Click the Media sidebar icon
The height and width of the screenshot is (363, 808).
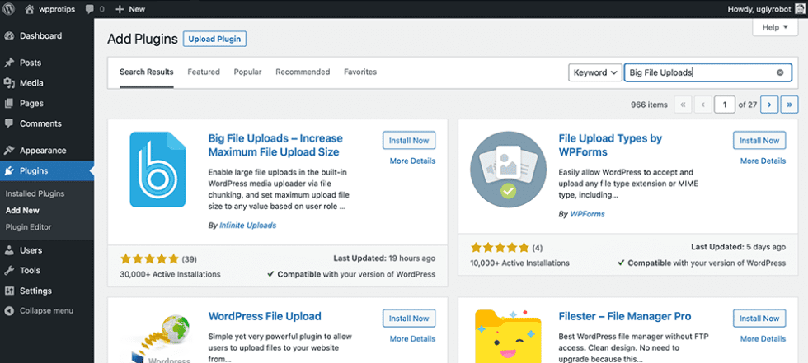pos(9,83)
